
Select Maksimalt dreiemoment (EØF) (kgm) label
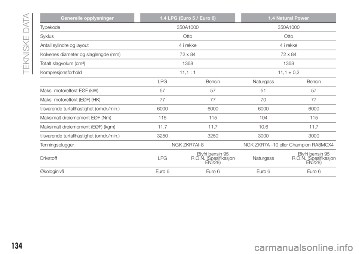pos(78,127)
